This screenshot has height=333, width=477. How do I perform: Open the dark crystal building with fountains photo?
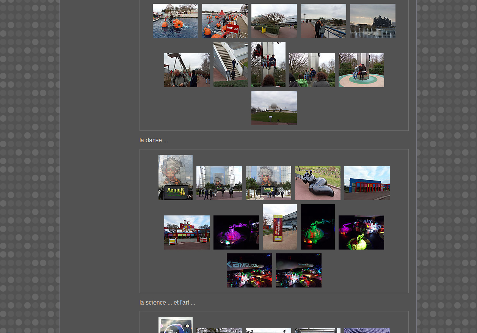tap(372, 21)
